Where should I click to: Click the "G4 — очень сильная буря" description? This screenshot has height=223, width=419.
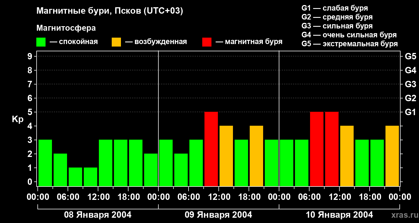click(x=349, y=35)
